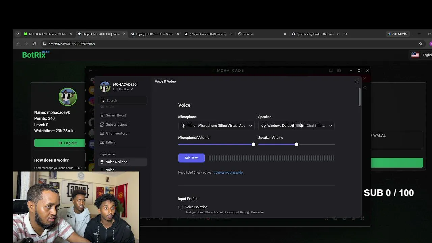Click the Server Boost gem icon
The image size is (432, 243).
point(102,115)
